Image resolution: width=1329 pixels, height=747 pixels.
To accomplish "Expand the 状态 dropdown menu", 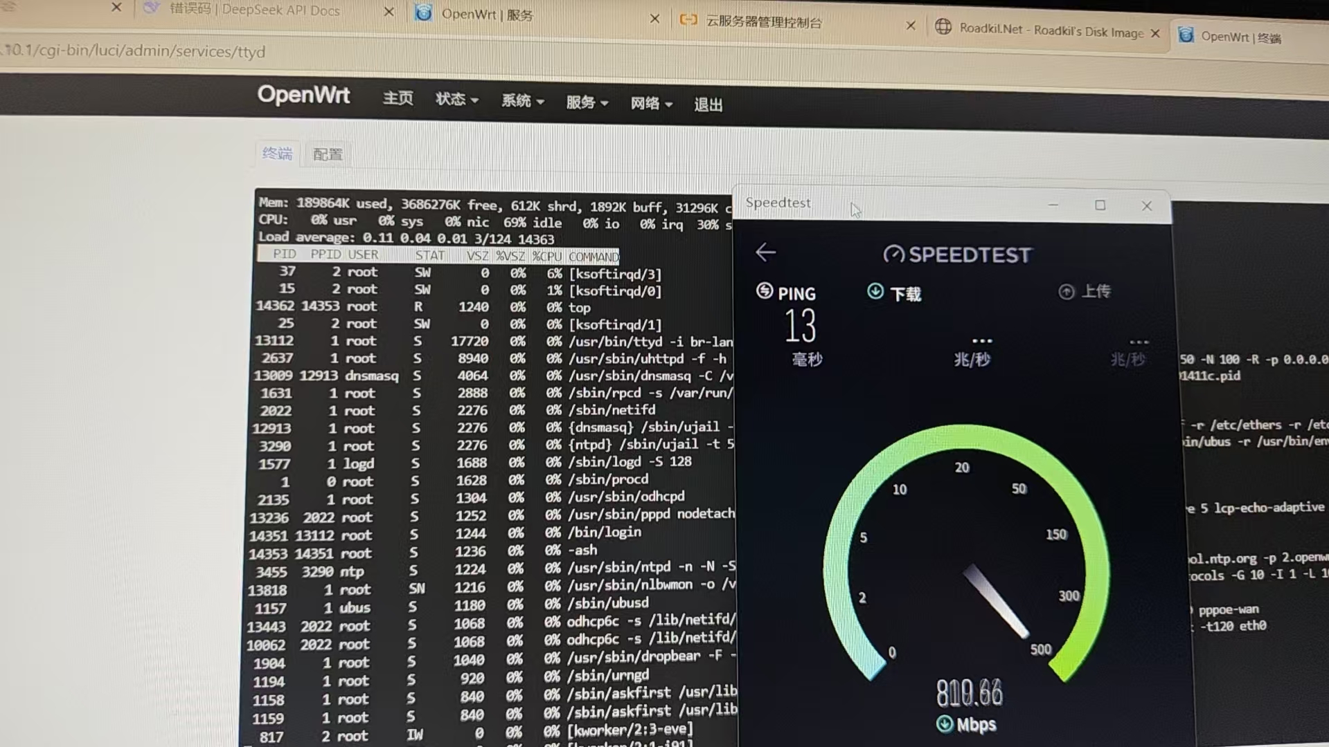I will 456,100.
